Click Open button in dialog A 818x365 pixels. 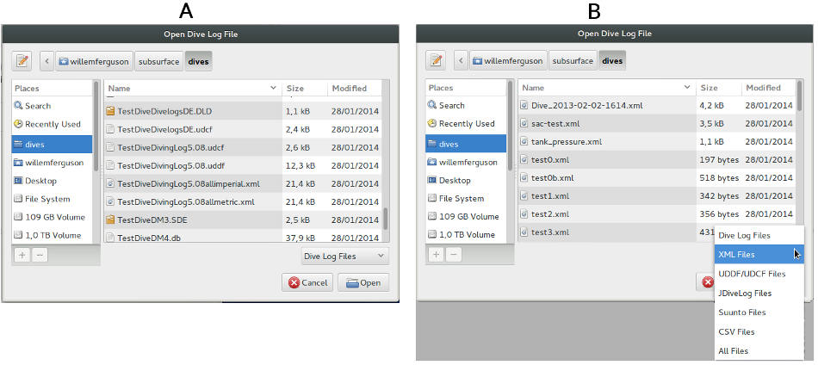363,282
